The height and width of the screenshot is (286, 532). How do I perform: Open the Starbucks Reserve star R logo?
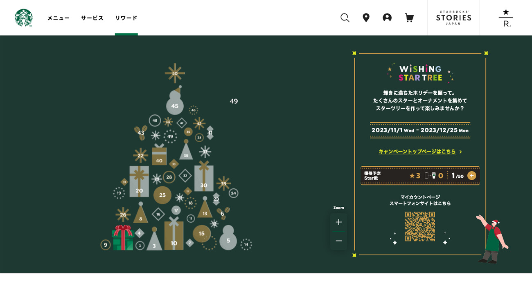(x=506, y=18)
